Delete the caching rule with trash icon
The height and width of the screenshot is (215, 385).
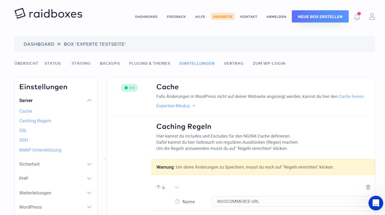coord(368,187)
